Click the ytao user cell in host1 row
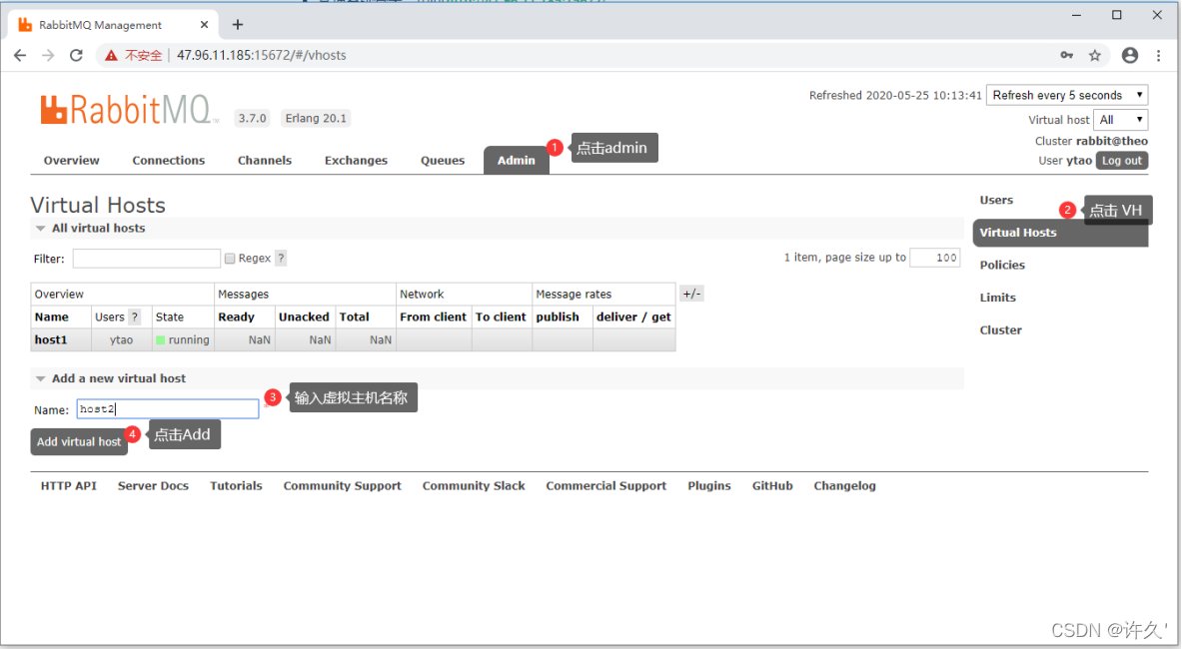 tap(121, 340)
